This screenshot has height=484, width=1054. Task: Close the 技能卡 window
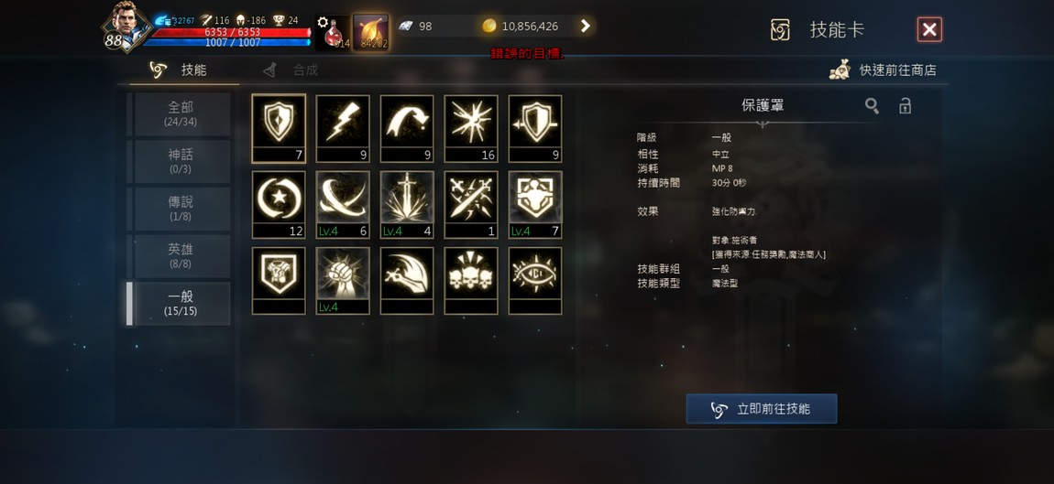929,29
